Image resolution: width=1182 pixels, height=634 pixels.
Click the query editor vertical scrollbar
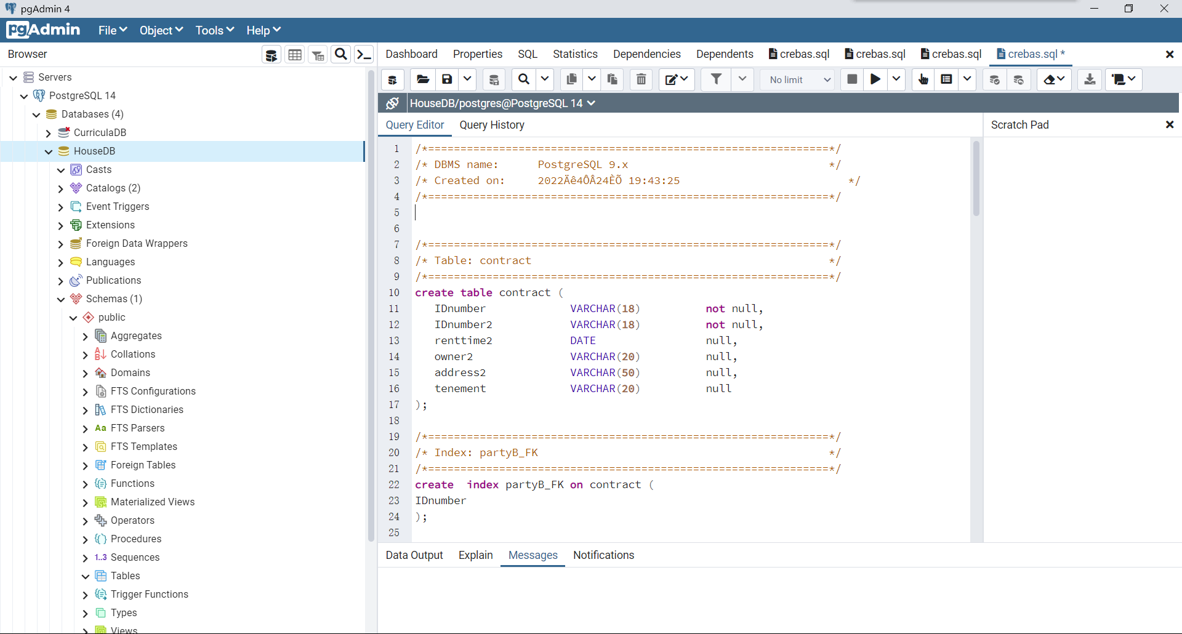[976, 179]
